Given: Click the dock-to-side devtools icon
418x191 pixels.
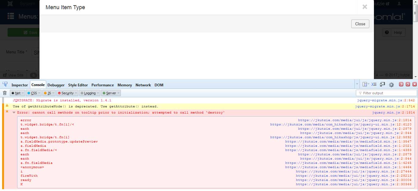Looking at the screenshot, I should point(401,85).
